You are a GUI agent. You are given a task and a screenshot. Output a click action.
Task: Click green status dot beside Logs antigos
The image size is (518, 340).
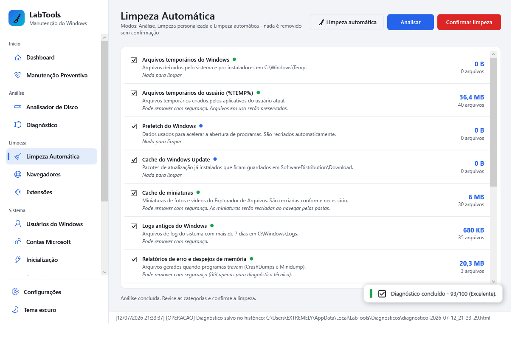(212, 225)
